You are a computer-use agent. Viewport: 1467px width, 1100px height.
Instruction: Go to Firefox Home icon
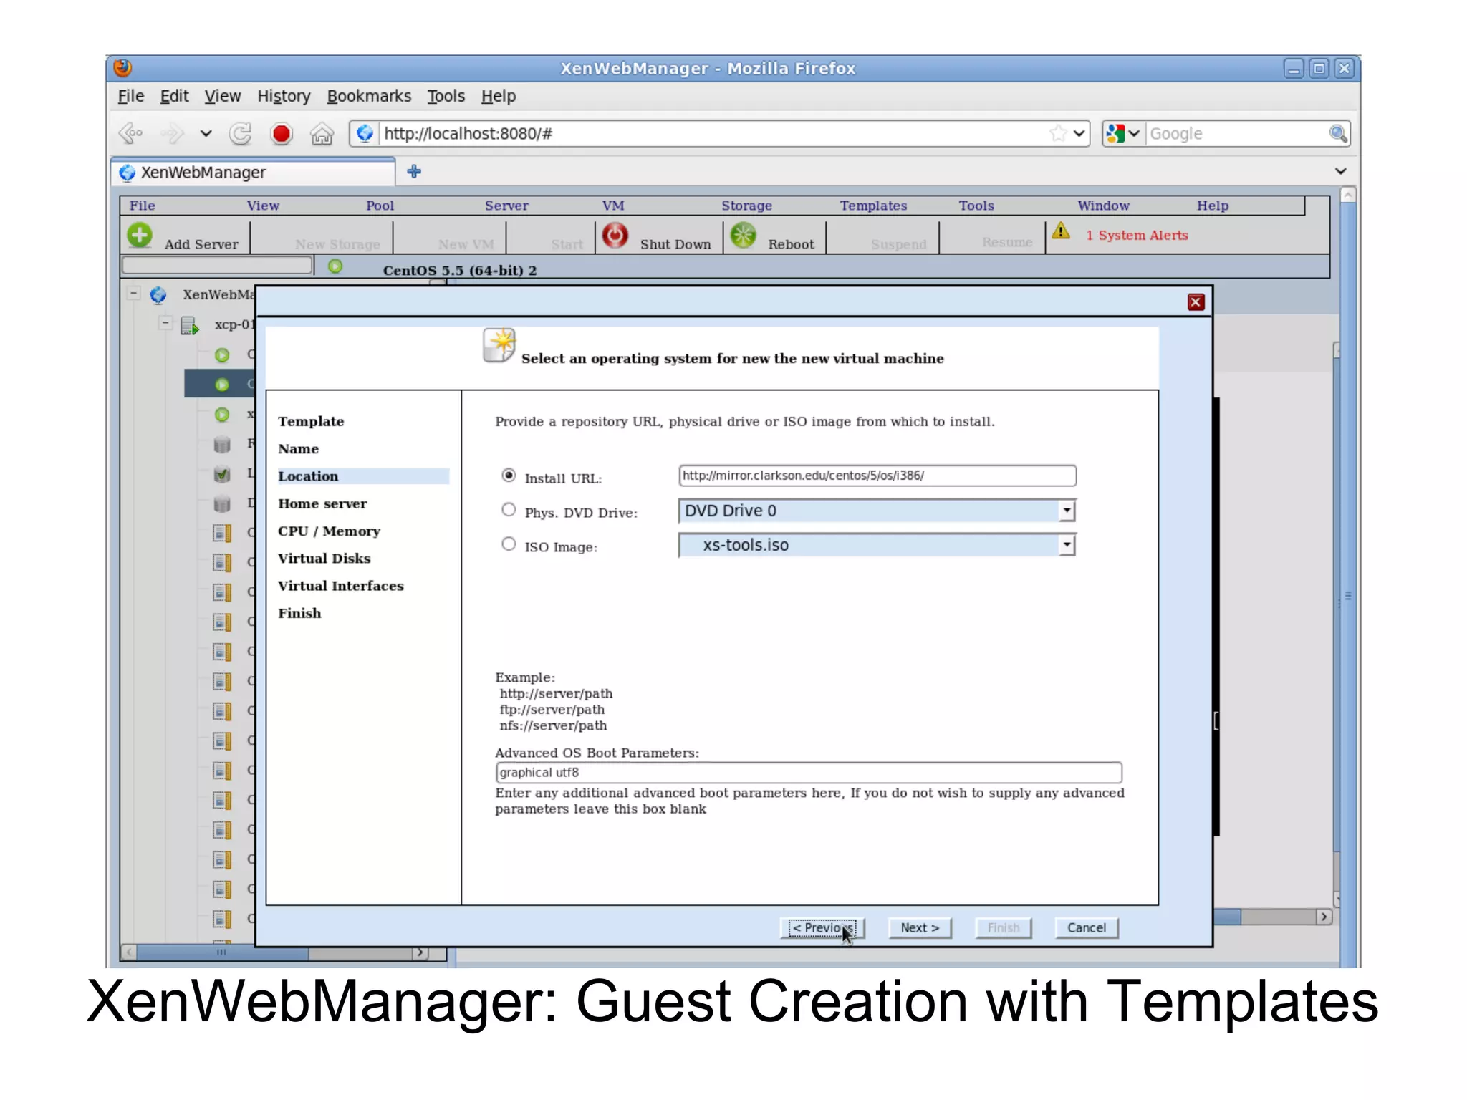pyautogui.click(x=322, y=133)
